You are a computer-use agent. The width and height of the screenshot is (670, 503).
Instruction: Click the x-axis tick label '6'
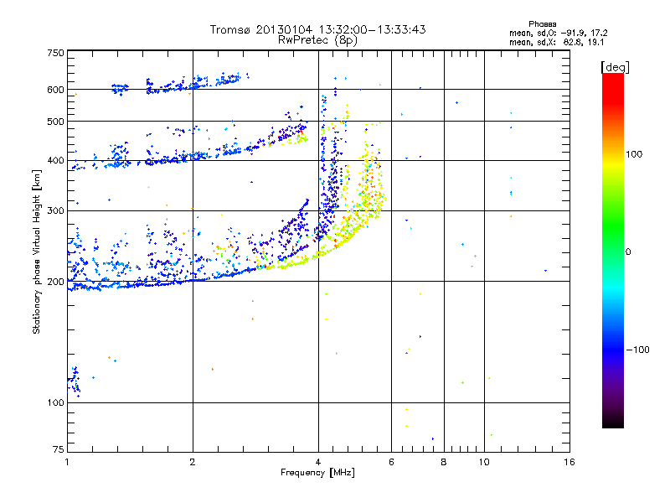[x=391, y=462]
